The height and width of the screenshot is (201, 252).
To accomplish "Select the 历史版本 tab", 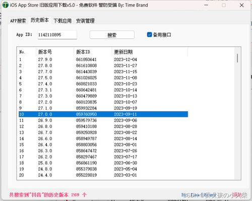I will click(40, 20).
